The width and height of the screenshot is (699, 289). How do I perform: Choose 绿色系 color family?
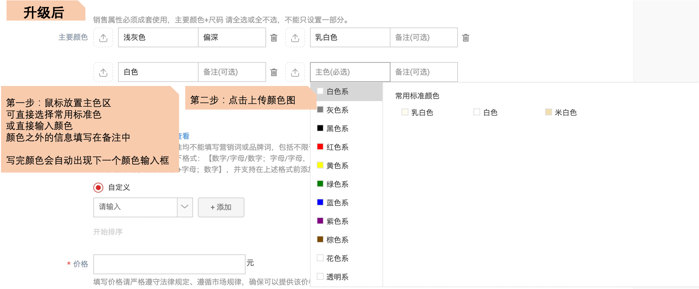(x=346, y=184)
